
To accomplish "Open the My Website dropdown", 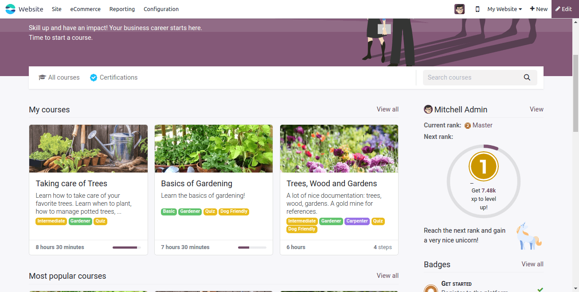I will [505, 9].
